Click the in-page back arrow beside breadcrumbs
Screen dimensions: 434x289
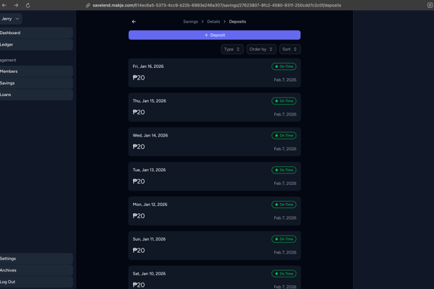(134, 22)
